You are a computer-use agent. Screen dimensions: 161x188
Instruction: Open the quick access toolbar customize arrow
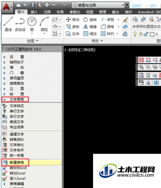[127, 5]
